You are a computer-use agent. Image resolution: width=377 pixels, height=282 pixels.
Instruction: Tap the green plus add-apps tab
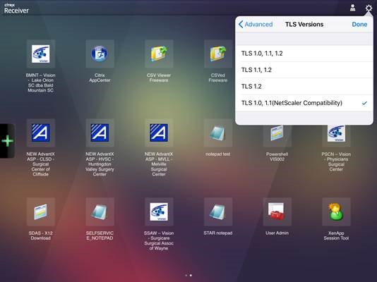pyautogui.click(x=8, y=141)
